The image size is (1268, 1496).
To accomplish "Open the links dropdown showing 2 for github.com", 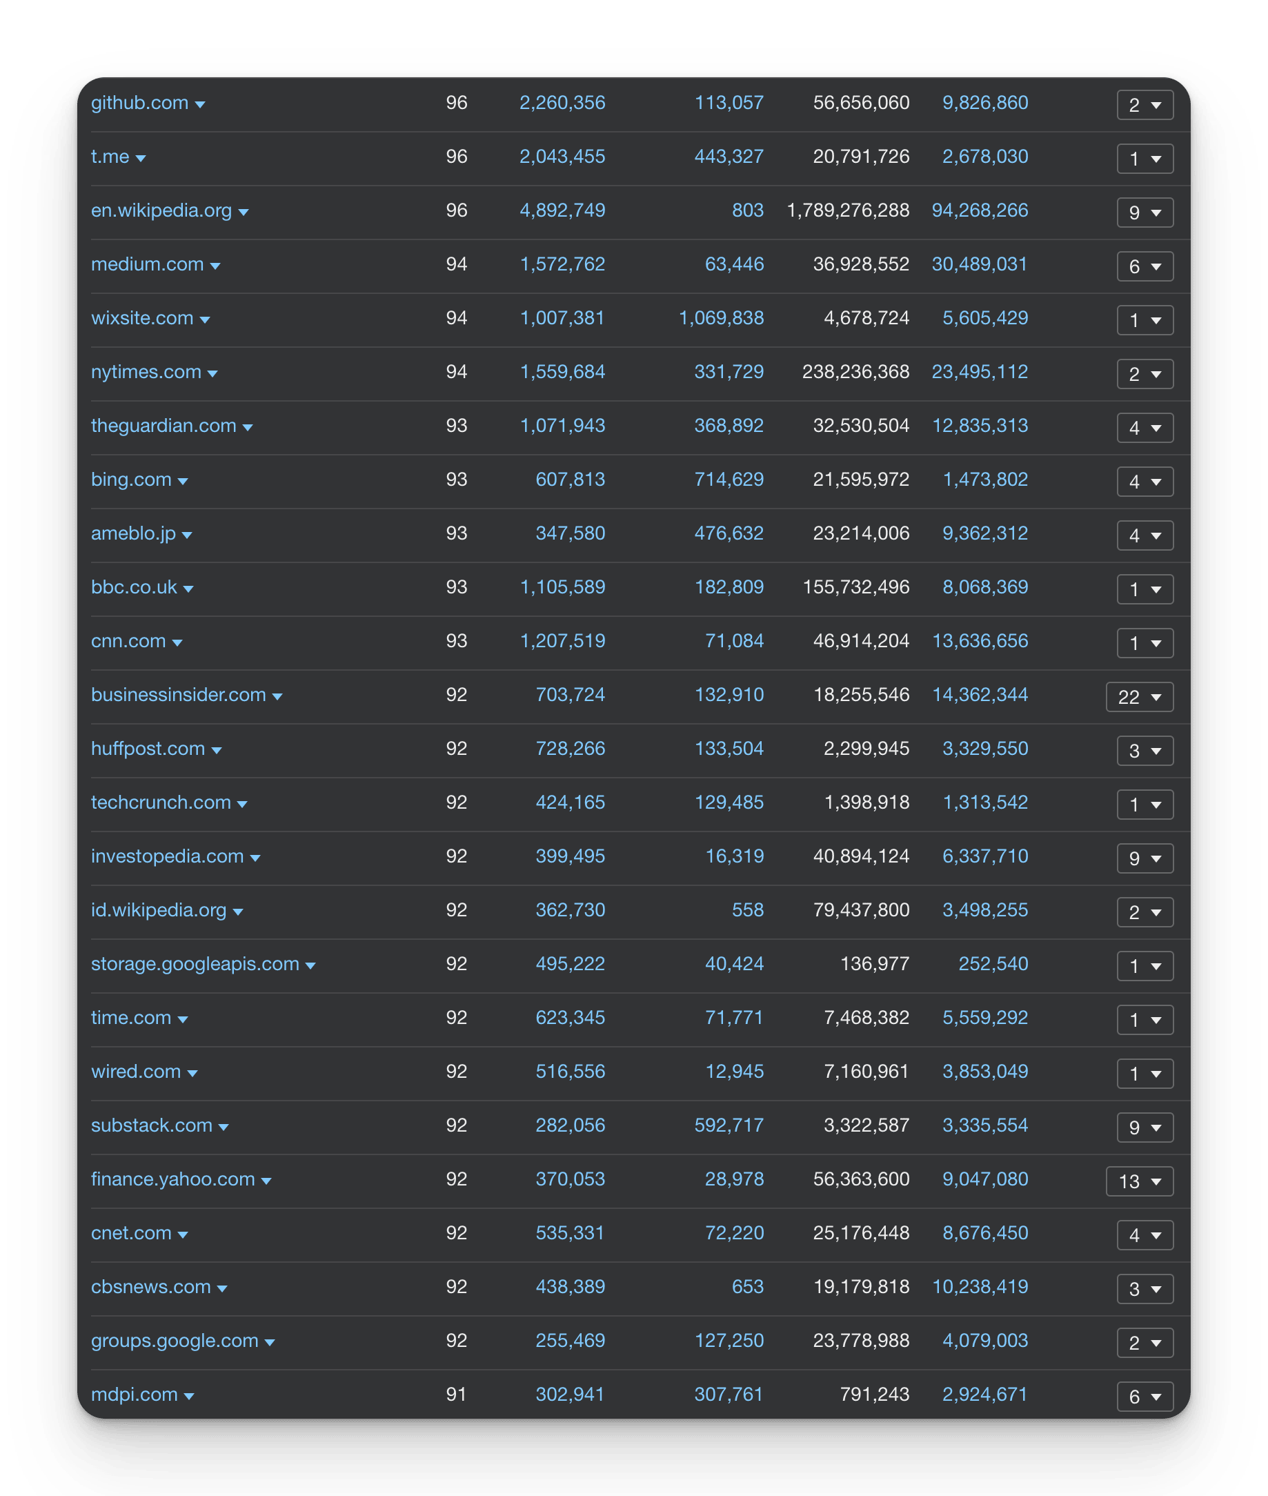I will (x=1145, y=105).
